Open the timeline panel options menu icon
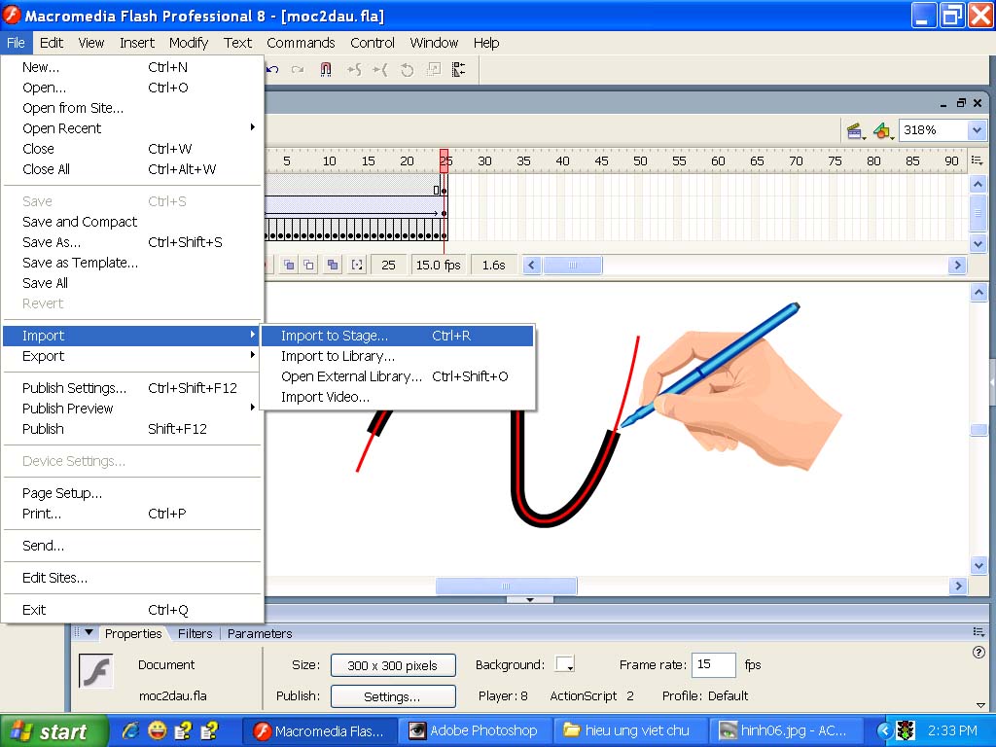Viewport: 996px width, 747px height. click(x=978, y=160)
